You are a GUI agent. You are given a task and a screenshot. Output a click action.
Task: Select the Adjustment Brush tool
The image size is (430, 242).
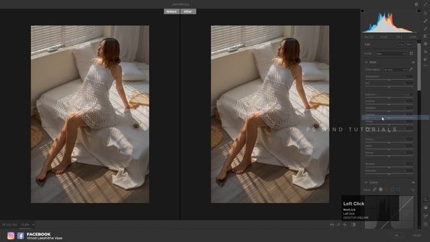click(x=425, y=28)
